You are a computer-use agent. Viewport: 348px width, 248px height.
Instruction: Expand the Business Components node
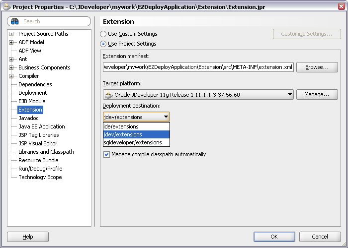point(11,67)
